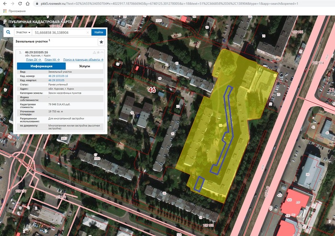Star the 46:29:103105:16 result item
Viewport: 335px width, 236px height.
pyautogui.click(x=98, y=52)
